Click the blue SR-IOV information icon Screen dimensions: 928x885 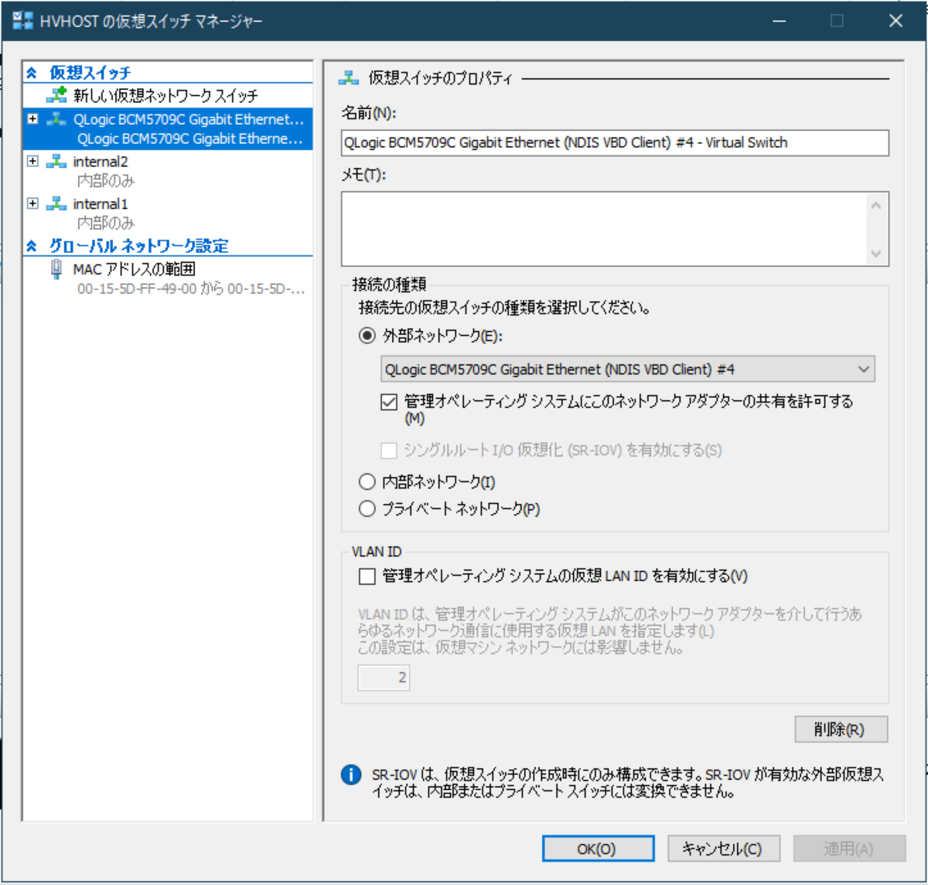(351, 774)
